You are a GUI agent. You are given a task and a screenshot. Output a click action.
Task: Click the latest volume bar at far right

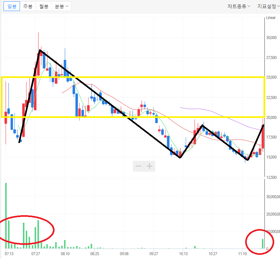263,244
